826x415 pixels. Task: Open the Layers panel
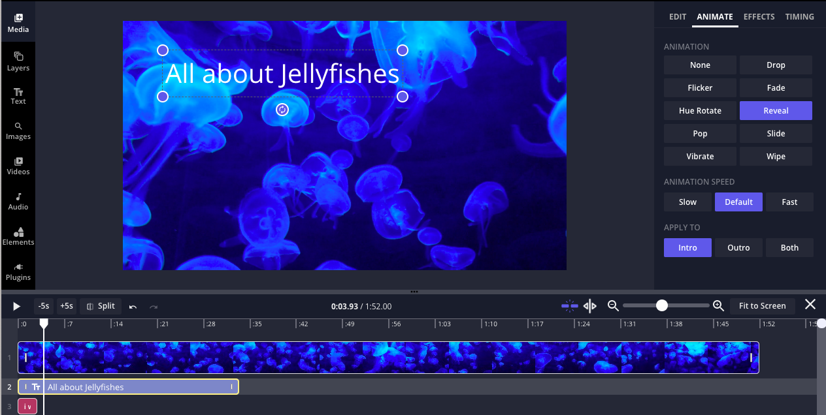(18, 61)
